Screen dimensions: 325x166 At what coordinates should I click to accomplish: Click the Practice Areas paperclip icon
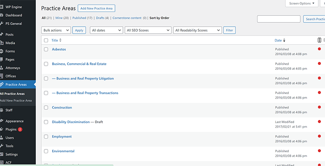tap(2, 84)
